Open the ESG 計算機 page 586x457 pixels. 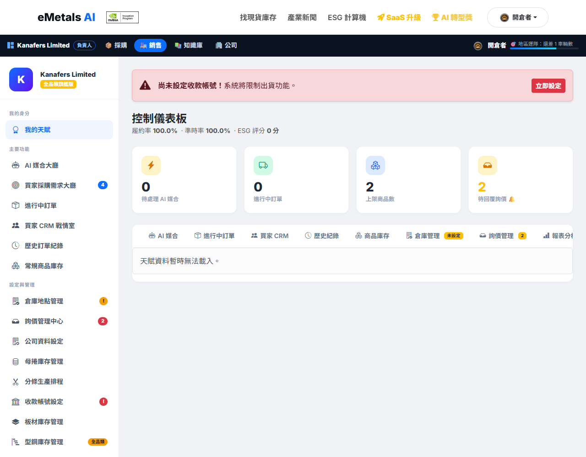(347, 17)
